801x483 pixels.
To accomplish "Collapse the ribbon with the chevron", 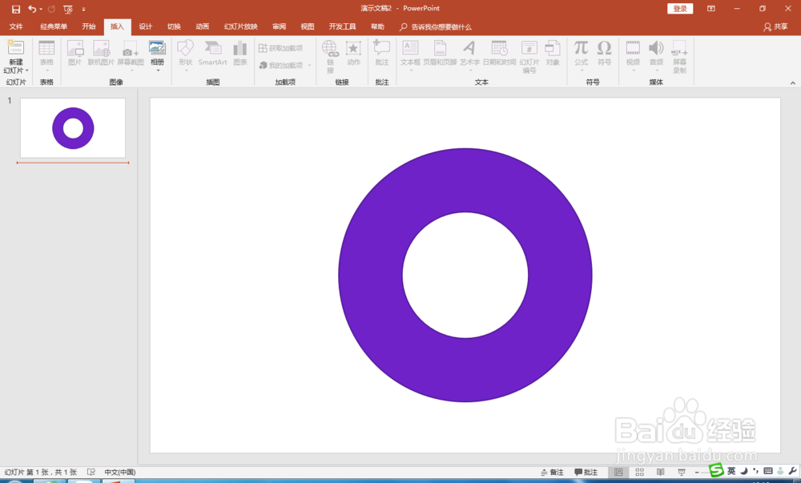I will pyautogui.click(x=793, y=83).
